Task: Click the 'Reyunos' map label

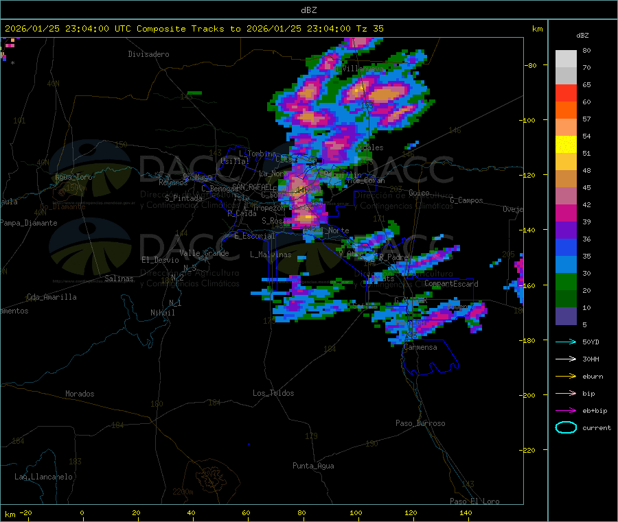Action: point(173,182)
